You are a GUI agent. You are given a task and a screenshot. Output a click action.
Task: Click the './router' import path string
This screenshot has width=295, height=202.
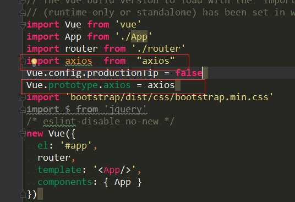click(159, 49)
